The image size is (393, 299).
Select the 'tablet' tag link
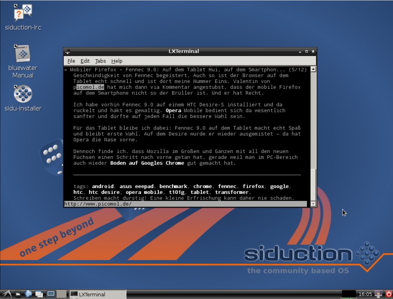[x=200, y=192]
